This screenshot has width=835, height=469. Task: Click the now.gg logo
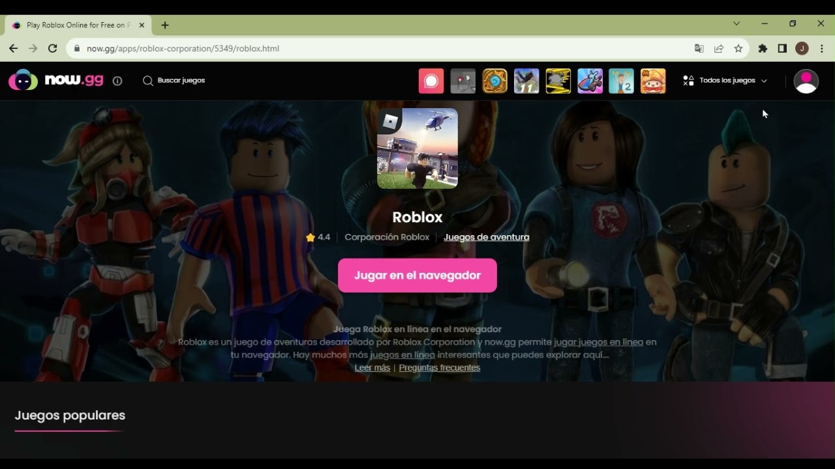pyautogui.click(x=55, y=80)
